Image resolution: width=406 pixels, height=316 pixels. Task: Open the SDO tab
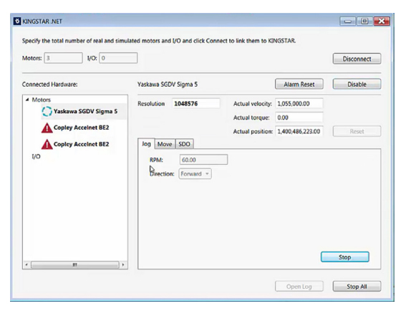tap(184, 144)
